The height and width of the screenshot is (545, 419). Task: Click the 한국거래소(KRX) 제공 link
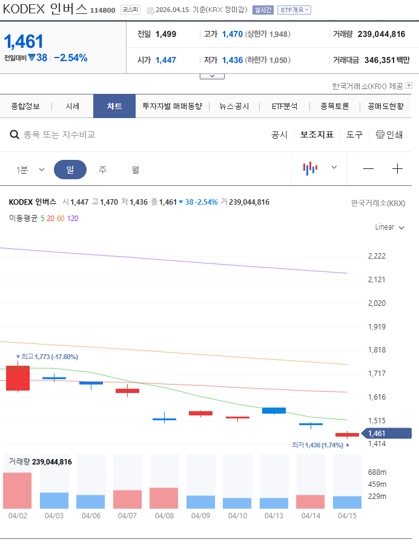368,86
